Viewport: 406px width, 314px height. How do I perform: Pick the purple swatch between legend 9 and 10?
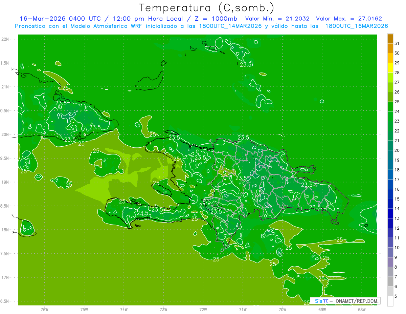(x=390, y=252)
